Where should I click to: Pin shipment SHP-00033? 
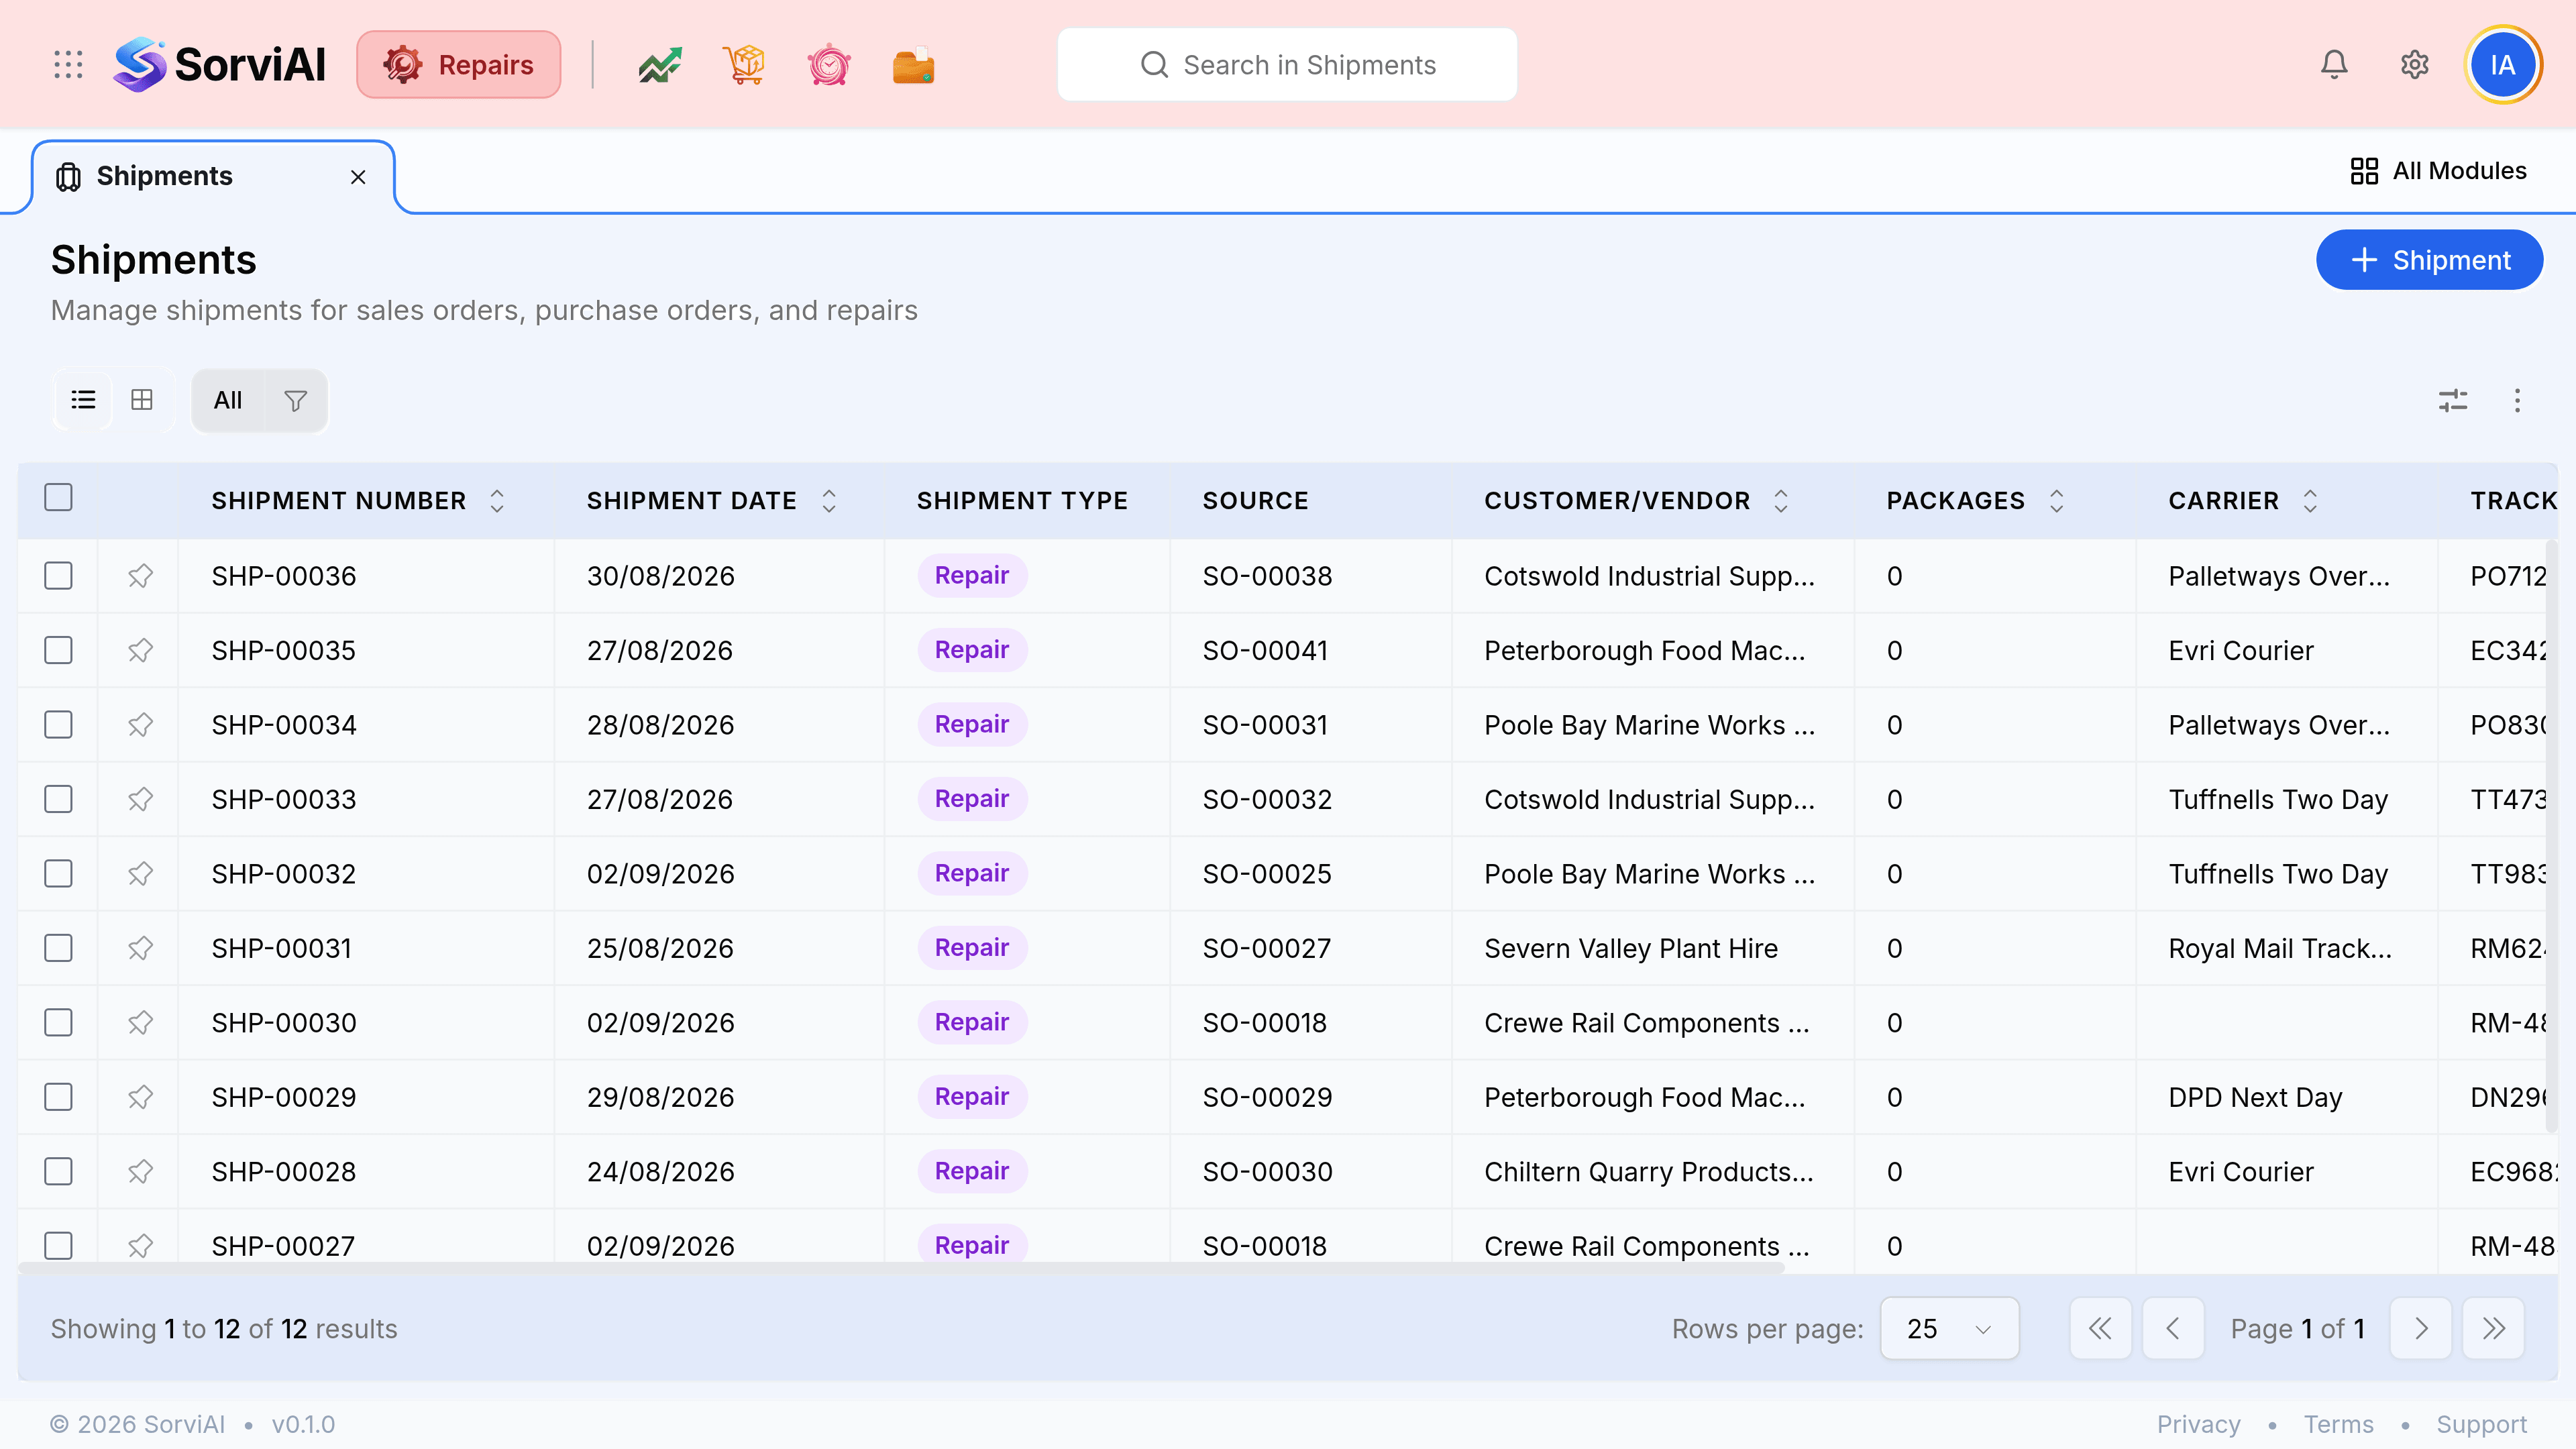pyautogui.click(x=140, y=799)
